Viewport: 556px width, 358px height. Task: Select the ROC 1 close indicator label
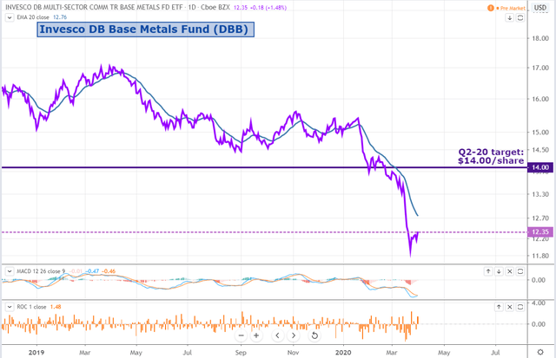click(x=31, y=307)
